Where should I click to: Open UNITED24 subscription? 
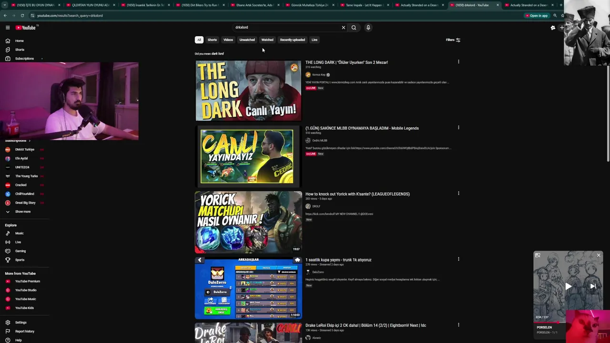point(22,167)
